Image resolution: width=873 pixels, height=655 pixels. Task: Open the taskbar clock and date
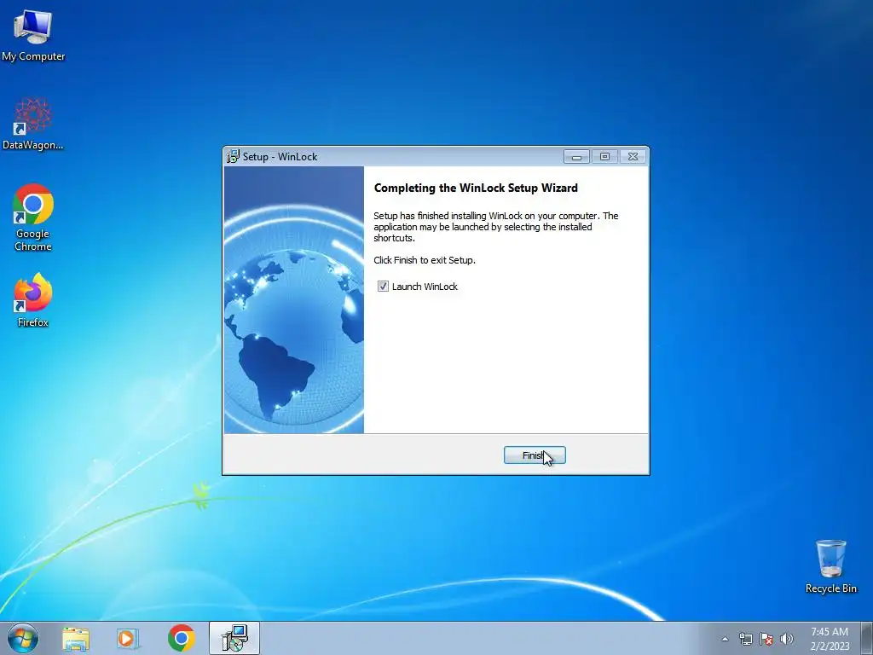[x=830, y=639]
